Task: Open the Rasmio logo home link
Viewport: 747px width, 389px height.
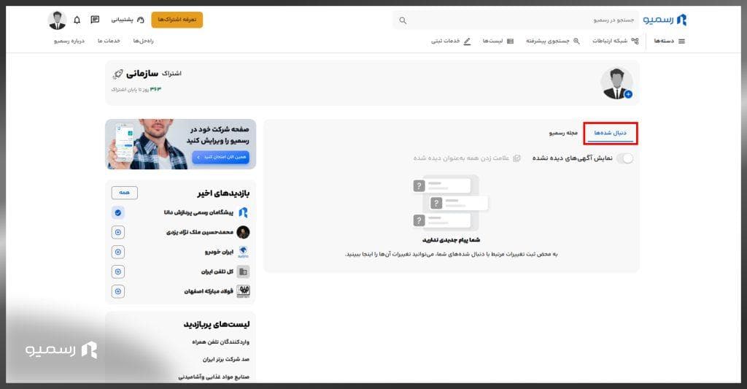Action: click(665, 20)
